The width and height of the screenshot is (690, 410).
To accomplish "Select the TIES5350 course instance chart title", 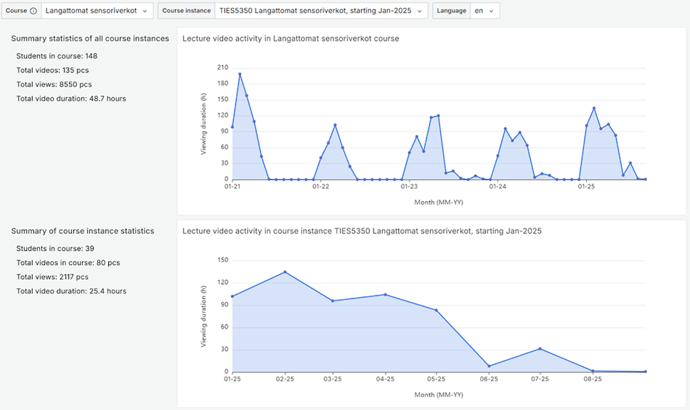I will coord(362,231).
